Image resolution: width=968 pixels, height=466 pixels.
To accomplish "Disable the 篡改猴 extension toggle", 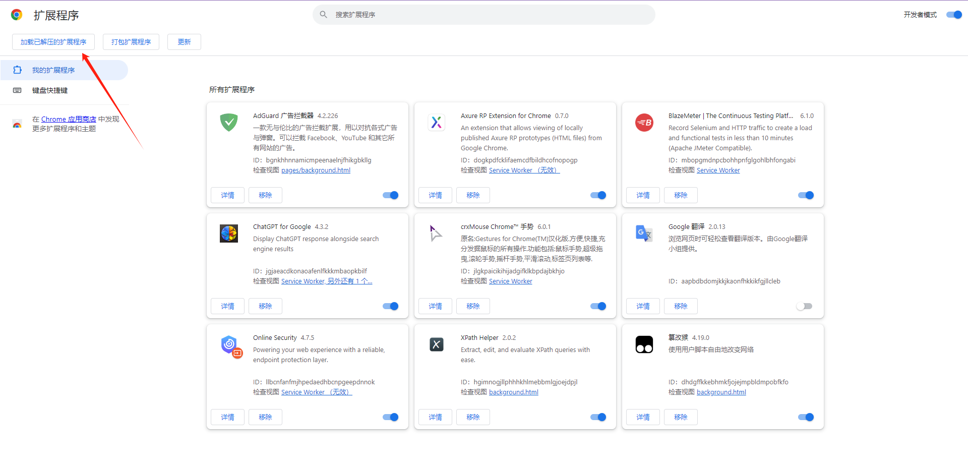I will (x=806, y=417).
